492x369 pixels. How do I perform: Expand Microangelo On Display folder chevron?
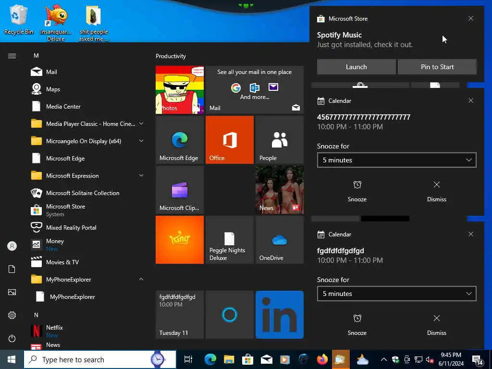pyautogui.click(x=141, y=141)
